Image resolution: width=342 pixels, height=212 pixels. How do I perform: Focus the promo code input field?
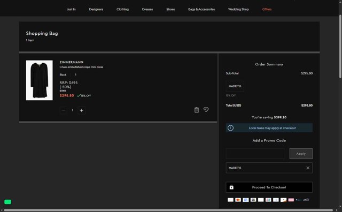(x=255, y=154)
